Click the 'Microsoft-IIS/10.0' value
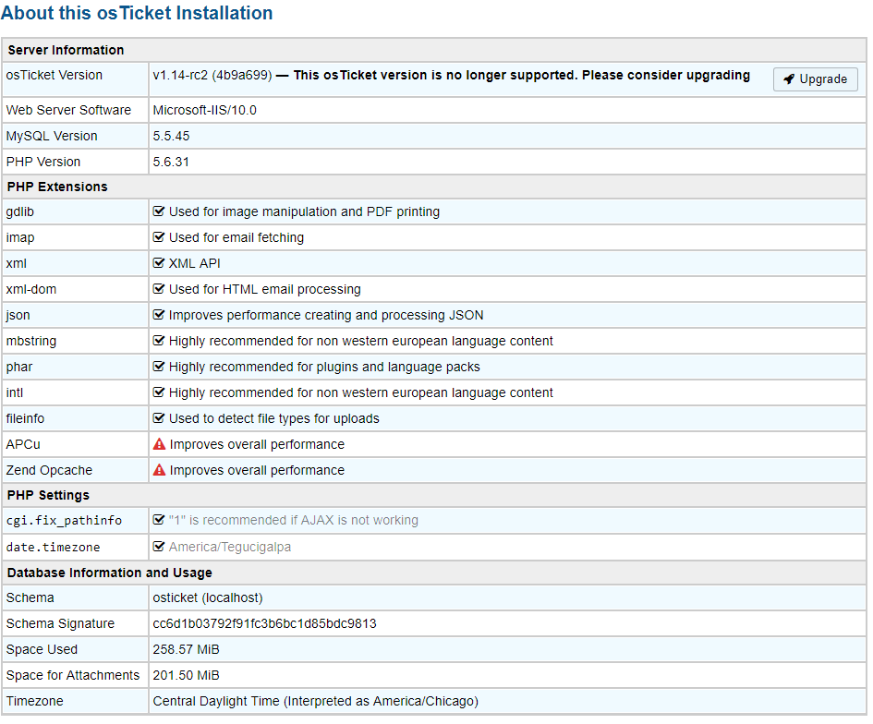 click(204, 110)
